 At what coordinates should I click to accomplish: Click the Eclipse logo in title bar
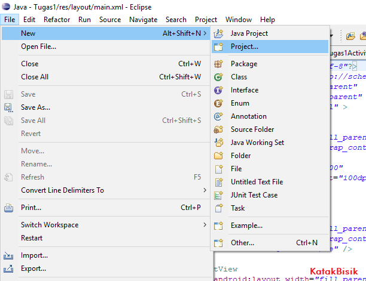click(x=6, y=7)
